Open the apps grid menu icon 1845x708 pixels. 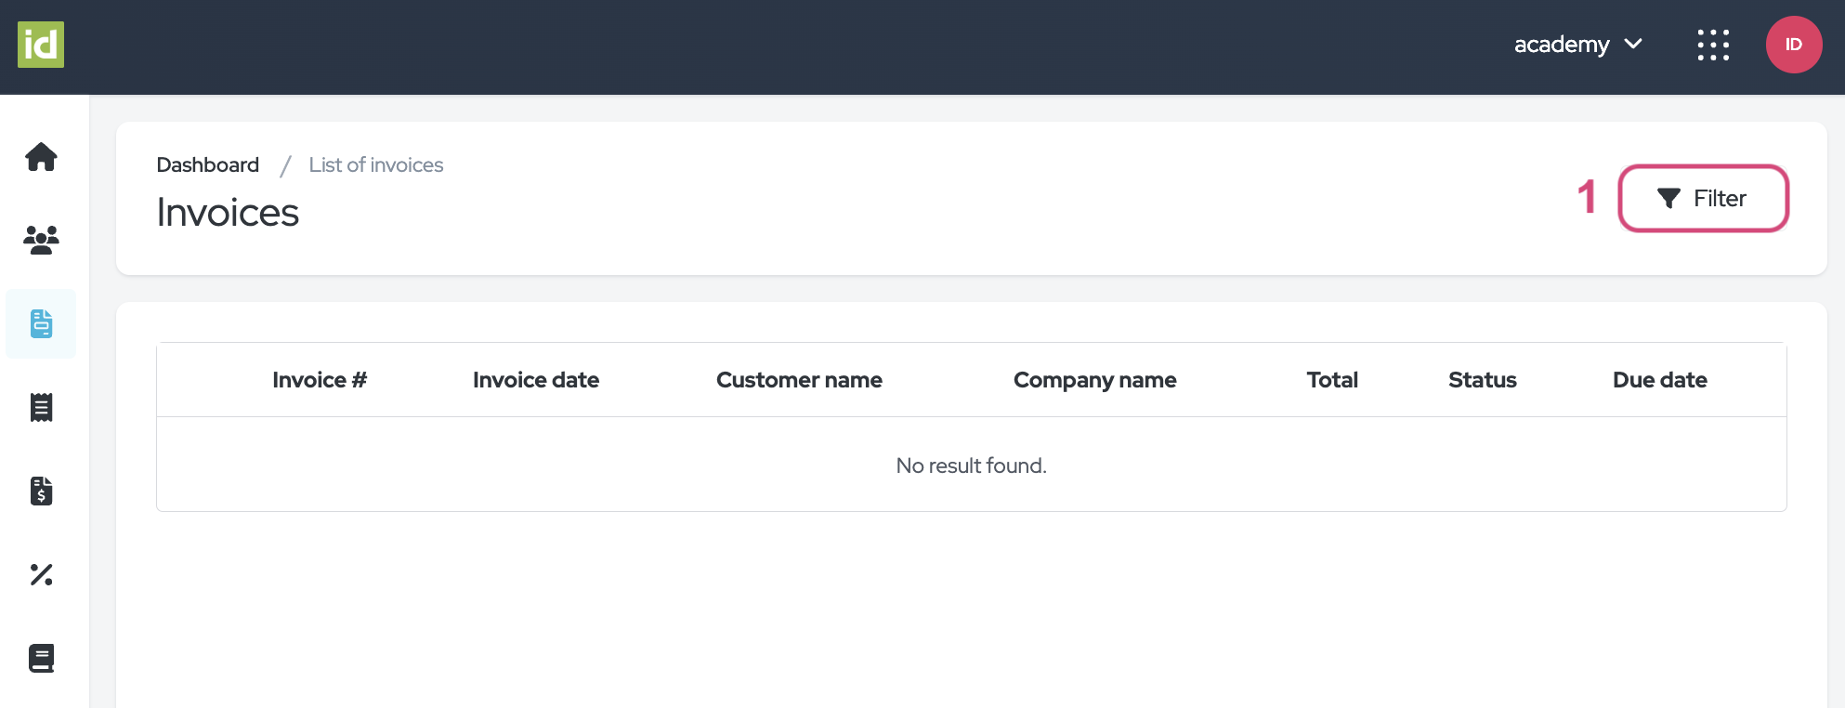pyautogui.click(x=1713, y=45)
